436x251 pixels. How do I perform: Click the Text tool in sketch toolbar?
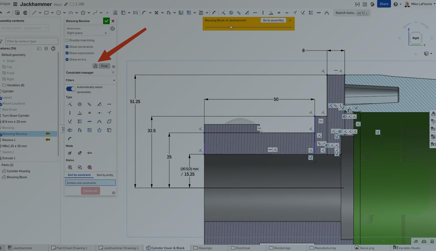pos(115,13)
